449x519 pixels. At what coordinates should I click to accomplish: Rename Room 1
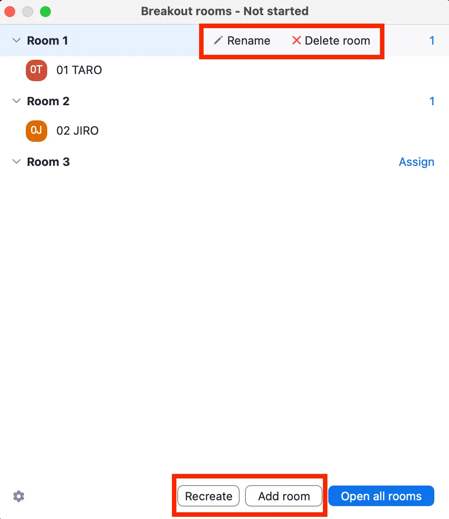tap(242, 41)
